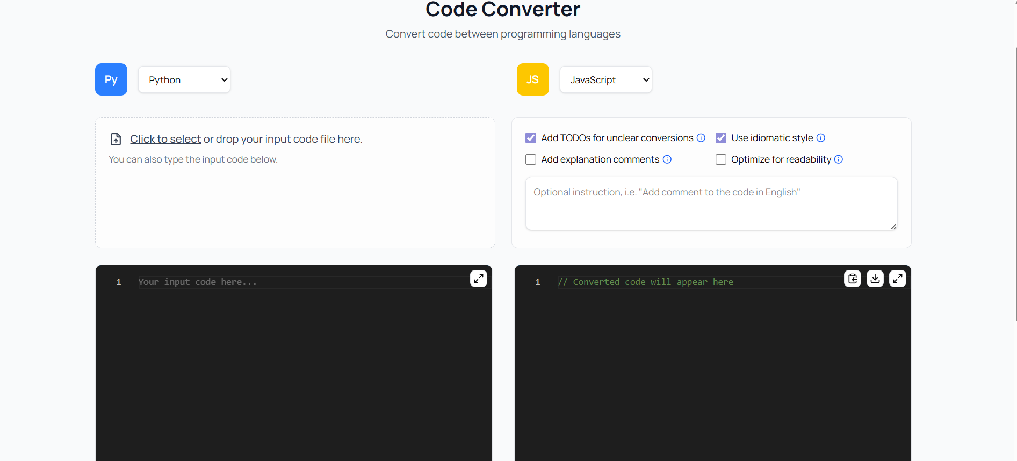Click the blue Py language badge
The height and width of the screenshot is (461, 1017).
point(111,79)
